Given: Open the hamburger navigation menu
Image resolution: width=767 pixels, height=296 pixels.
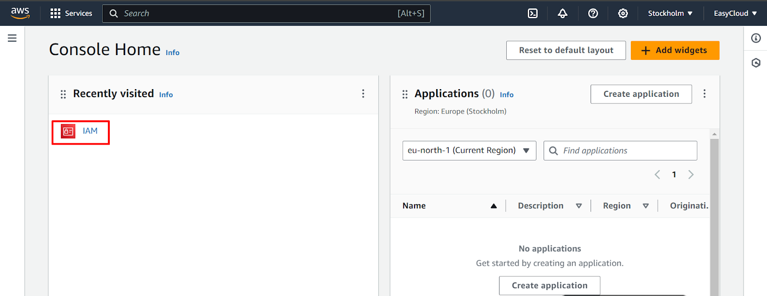Looking at the screenshot, I should point(12,38).
